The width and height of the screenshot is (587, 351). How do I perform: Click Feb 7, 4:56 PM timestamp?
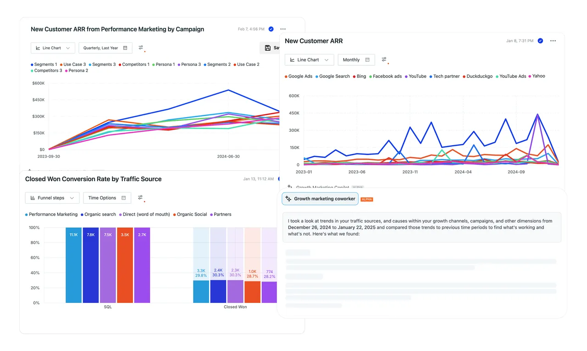[x=251, y=29]
